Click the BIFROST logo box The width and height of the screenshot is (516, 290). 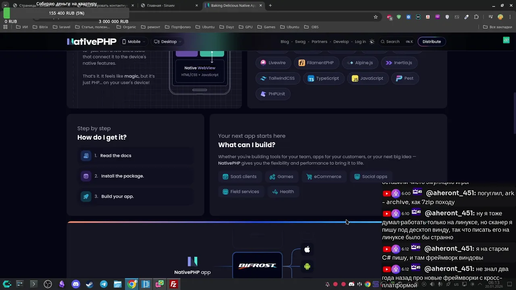tap(257, 265)
